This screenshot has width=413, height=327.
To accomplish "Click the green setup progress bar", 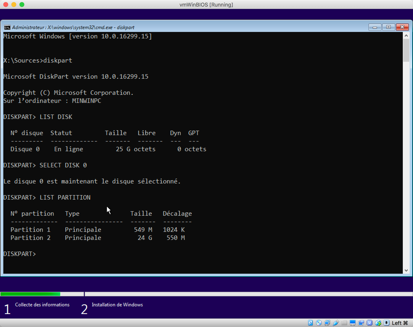I will (30, 294).
